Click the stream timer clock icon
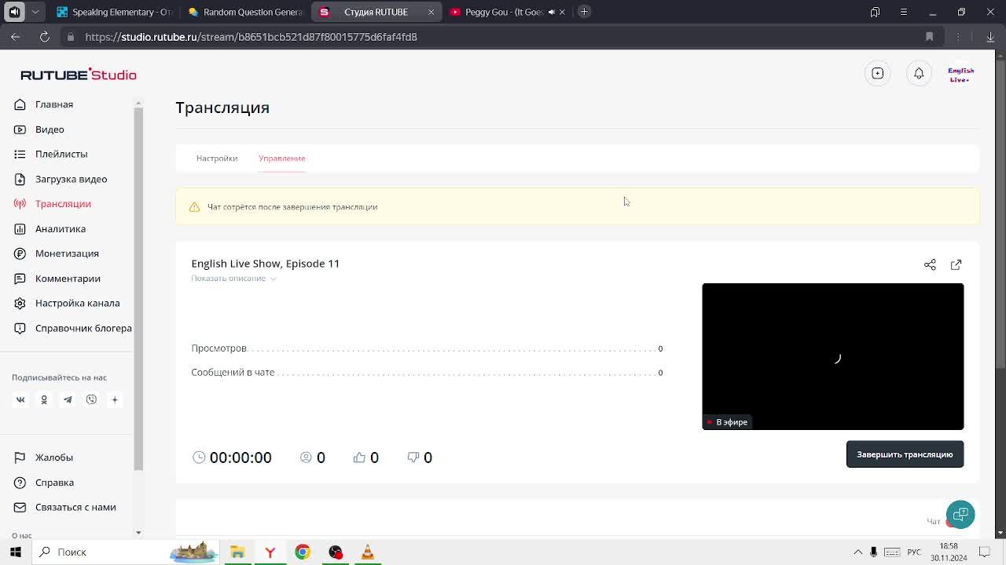This screenshot has height=565, width=1006. pyautogui.click(x=199, y=457)
